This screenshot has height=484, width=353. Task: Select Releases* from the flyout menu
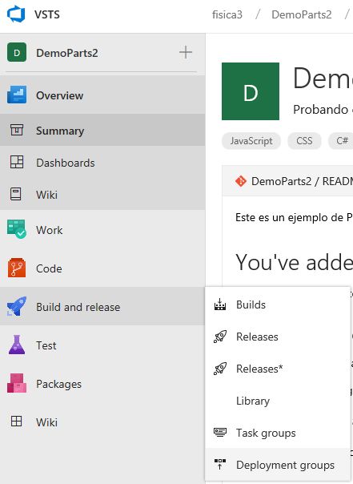[x=278, y=369]
